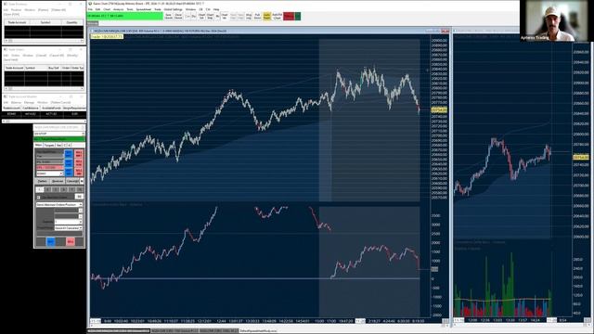Open the Edit menu in main chart window
Viewport: 594px width, 334px height.
coord(97,9)
